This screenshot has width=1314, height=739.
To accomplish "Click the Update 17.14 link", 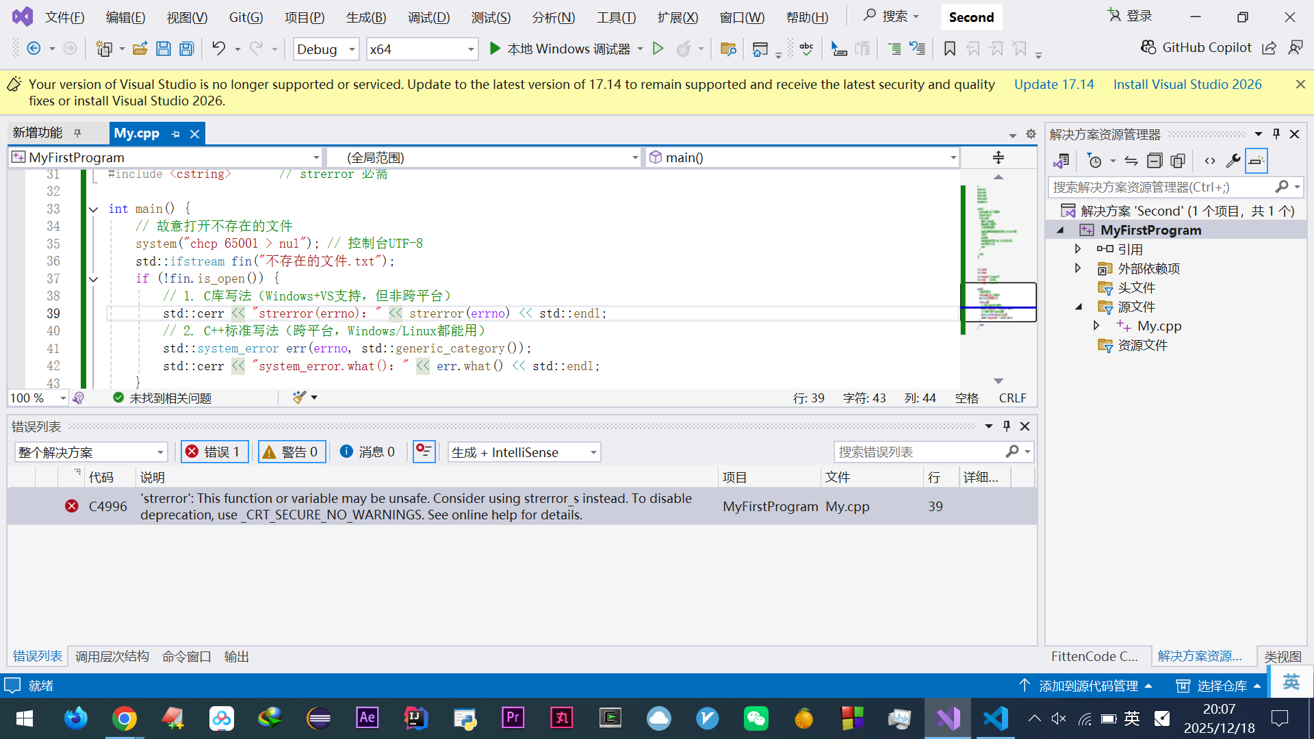I will click(1054, 84).
